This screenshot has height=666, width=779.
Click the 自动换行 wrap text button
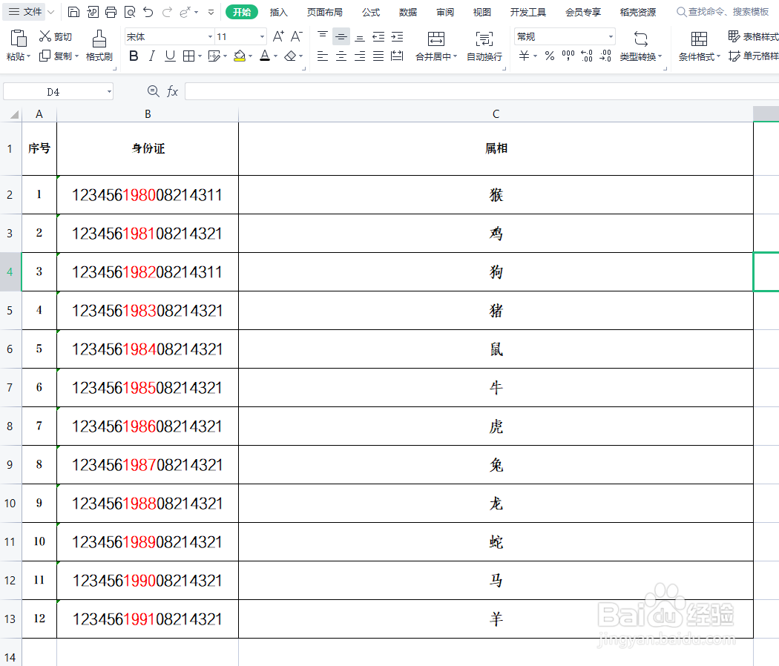[x=484, y=45]
